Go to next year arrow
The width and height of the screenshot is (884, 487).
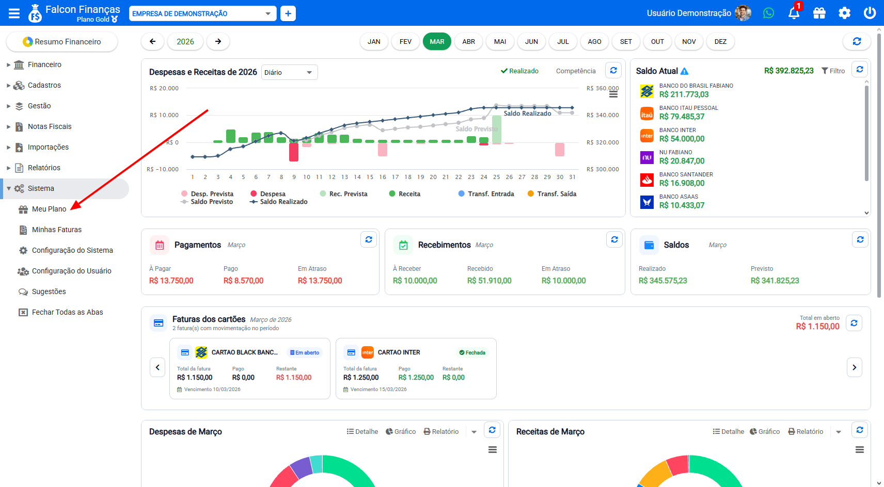(218, 42)
